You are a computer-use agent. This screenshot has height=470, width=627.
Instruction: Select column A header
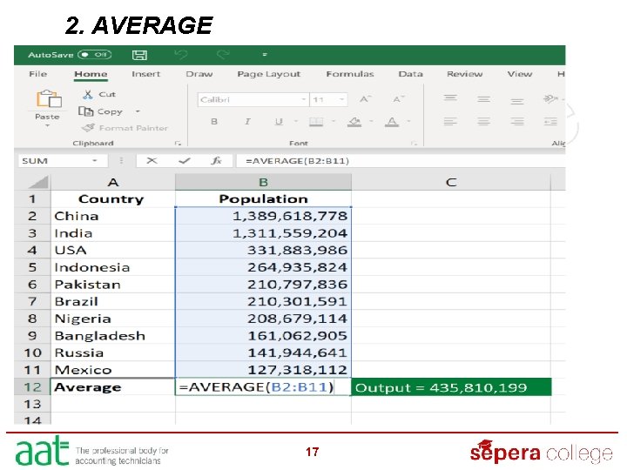pyautogui.click(x=113, y=182)
